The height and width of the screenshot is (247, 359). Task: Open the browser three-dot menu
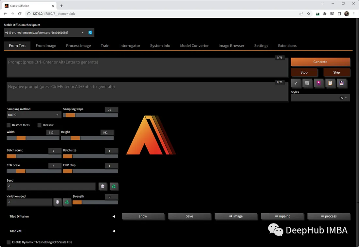[354, 14]
